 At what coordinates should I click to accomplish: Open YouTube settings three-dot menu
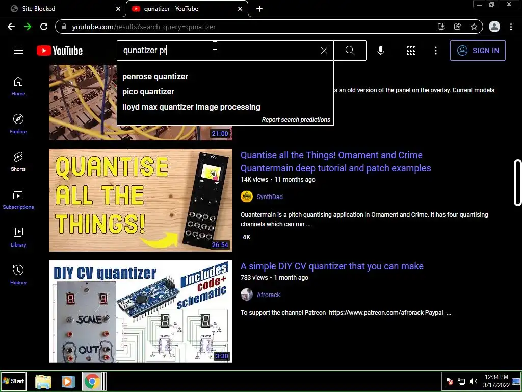coord(435,51)
